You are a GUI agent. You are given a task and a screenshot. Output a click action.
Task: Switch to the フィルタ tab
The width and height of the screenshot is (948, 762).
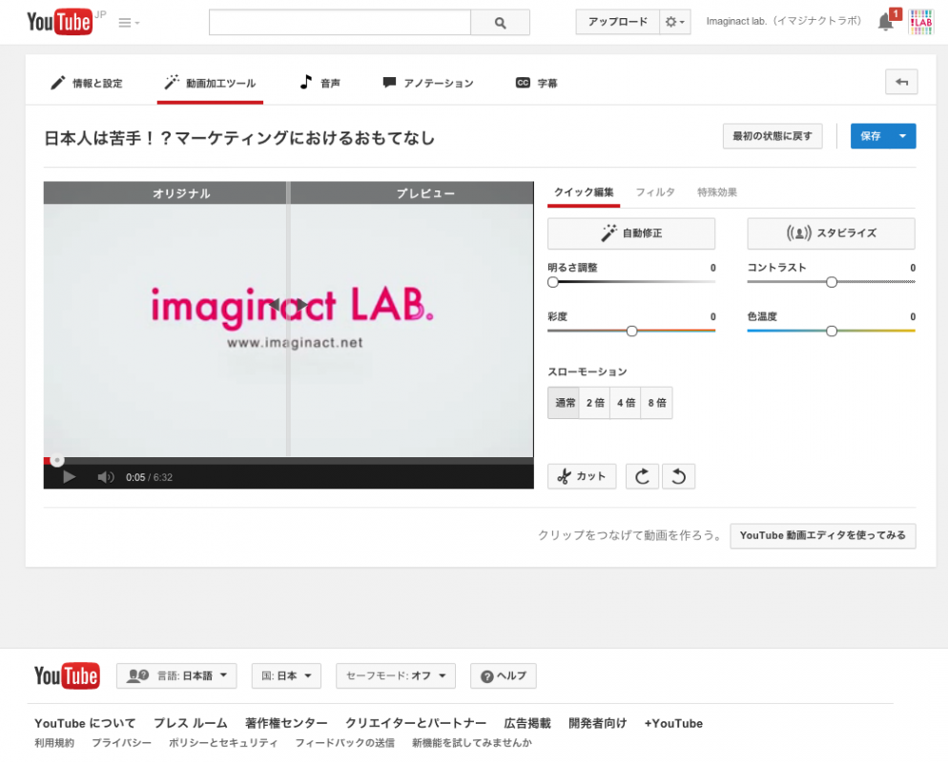[x=655, y=192]
